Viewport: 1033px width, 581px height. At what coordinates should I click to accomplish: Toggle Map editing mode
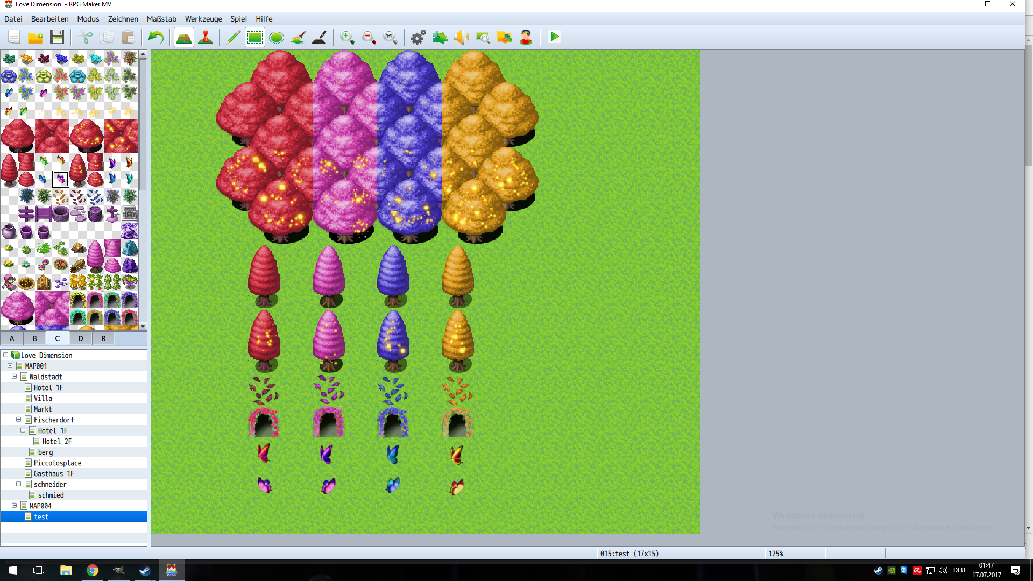click(184, 38)
